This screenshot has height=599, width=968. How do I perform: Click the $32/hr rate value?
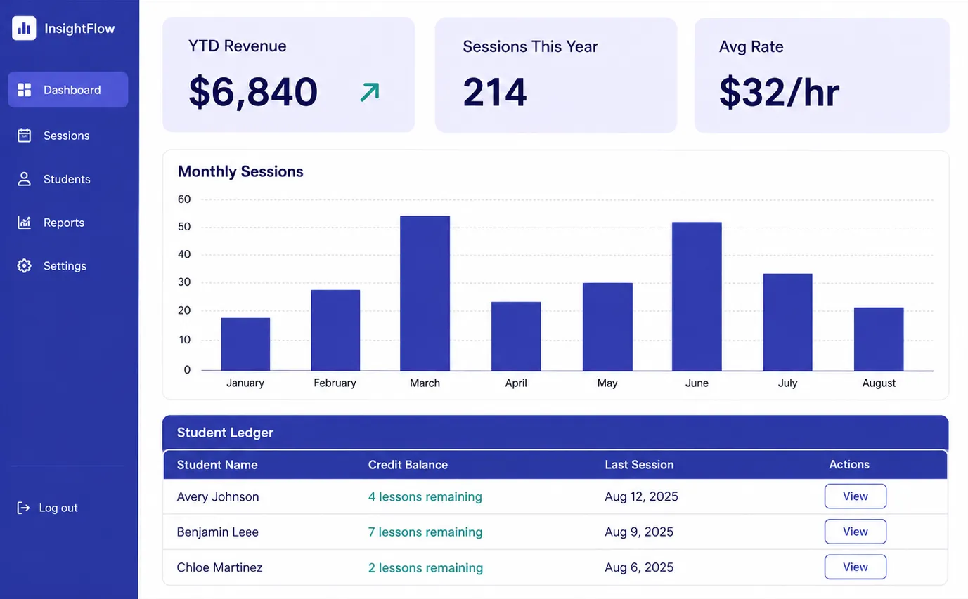click(x=779, y=93)
